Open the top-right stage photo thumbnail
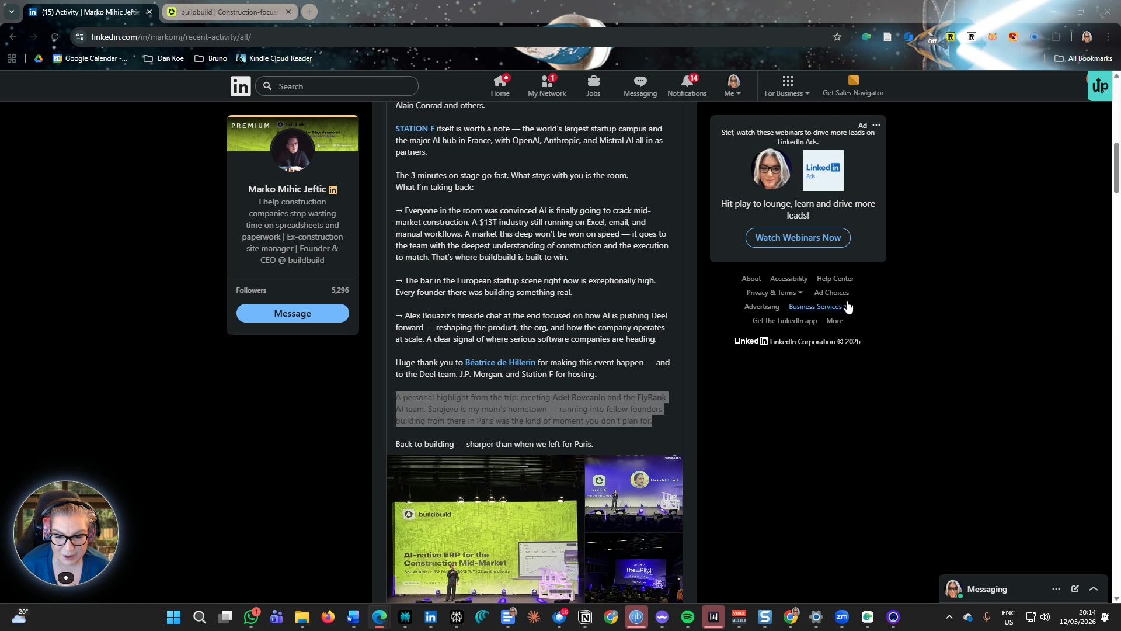 (x=633, y=494)
